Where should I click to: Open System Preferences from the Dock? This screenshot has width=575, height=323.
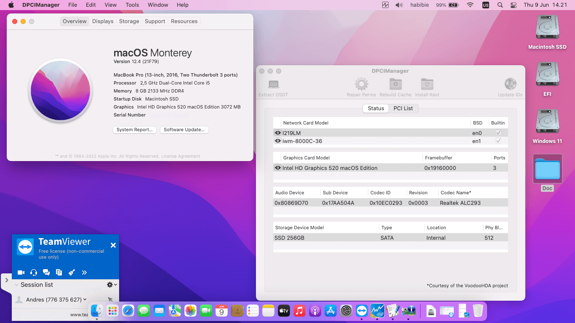click(x=346, y=311)
